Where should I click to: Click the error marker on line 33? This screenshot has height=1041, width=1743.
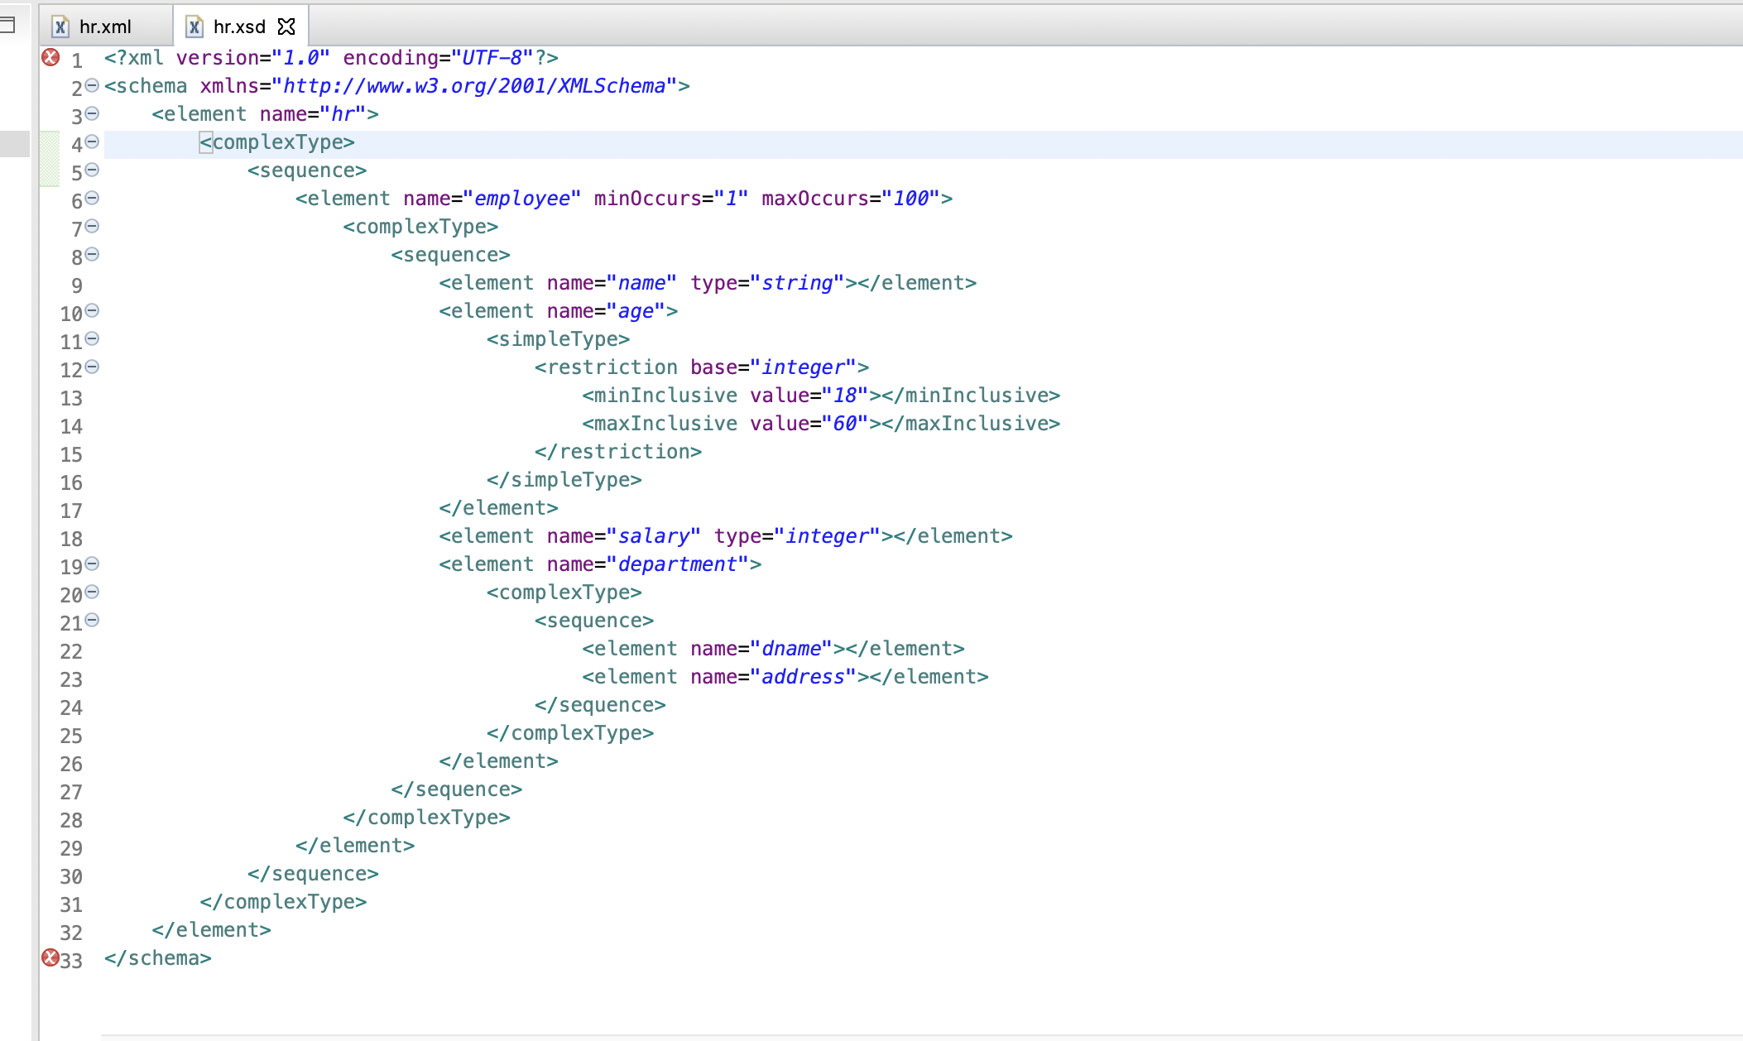coord(50,957)
